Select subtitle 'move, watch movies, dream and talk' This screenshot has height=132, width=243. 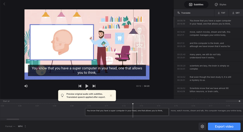pos(208,34)
